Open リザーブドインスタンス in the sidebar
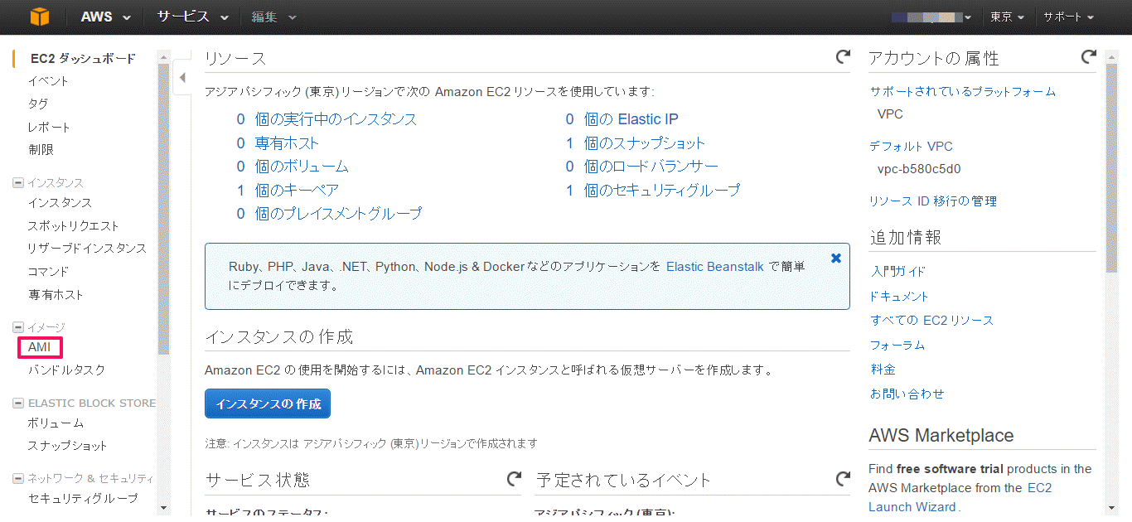This screenshot has height=522, width=1132. pyautogui.click(x=87, y=249)
